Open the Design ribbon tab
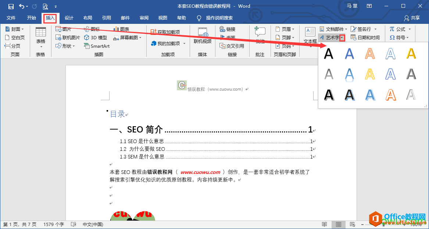 coord(69,18)
